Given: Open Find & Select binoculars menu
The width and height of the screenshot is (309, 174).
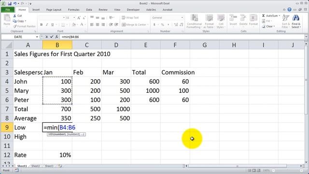Looking at the screenshot, I should click(296, 21).
